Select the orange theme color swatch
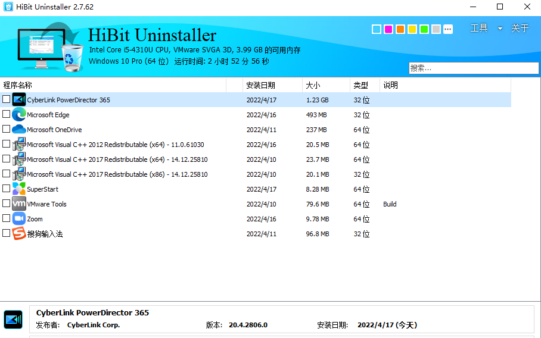Viewport: 541px width, 338px height. click(x=400, y=29)
